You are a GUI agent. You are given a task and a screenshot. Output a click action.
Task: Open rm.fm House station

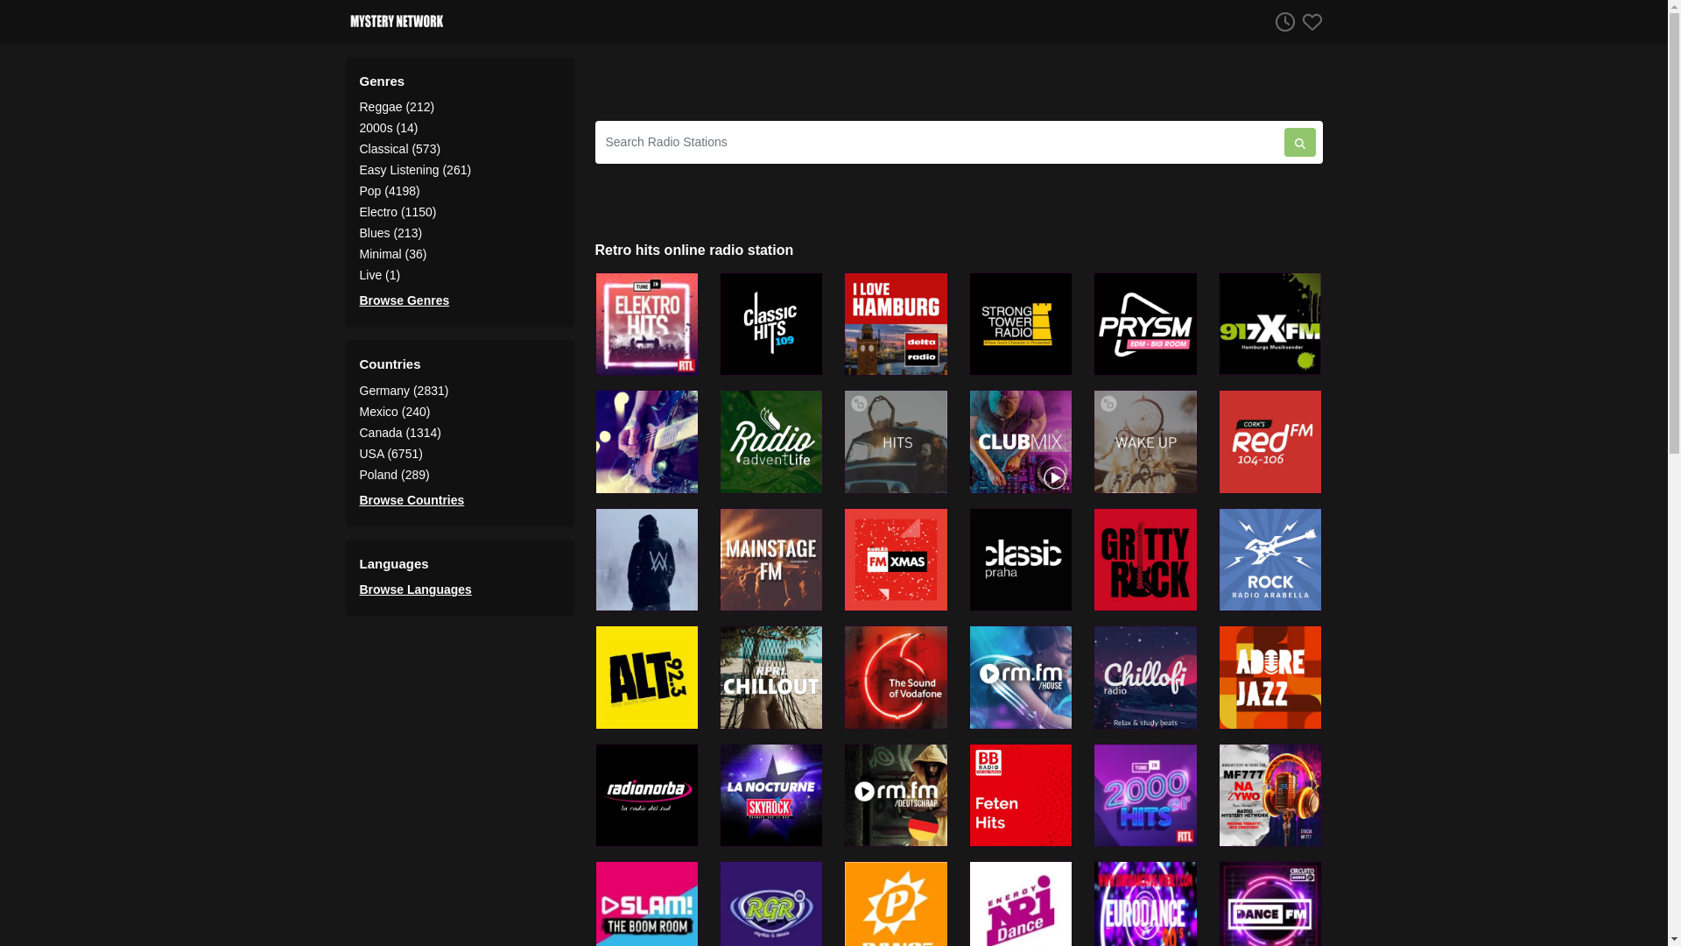coord(1021,677)
